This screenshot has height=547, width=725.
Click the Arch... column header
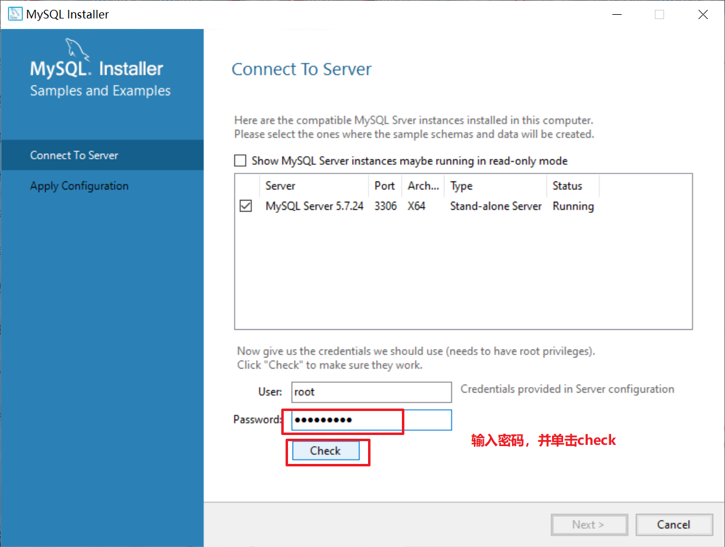pos(423,186)
